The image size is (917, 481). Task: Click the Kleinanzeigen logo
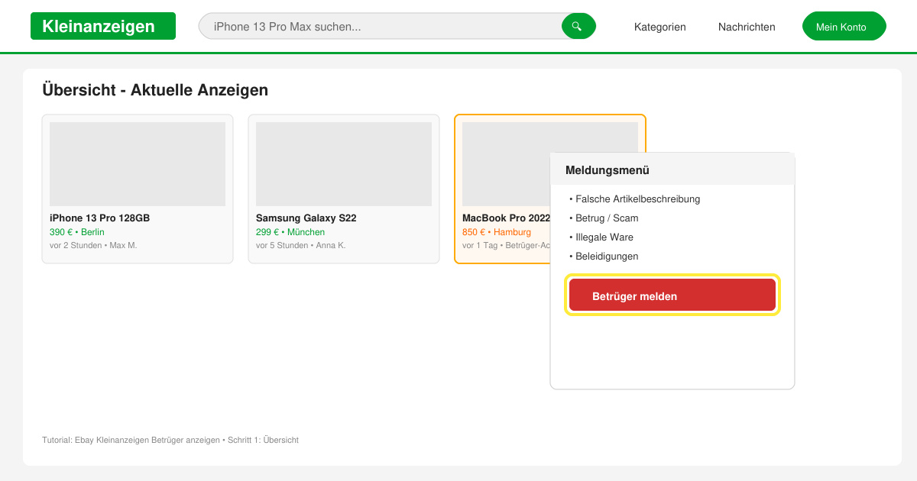[x=103, y=26]
